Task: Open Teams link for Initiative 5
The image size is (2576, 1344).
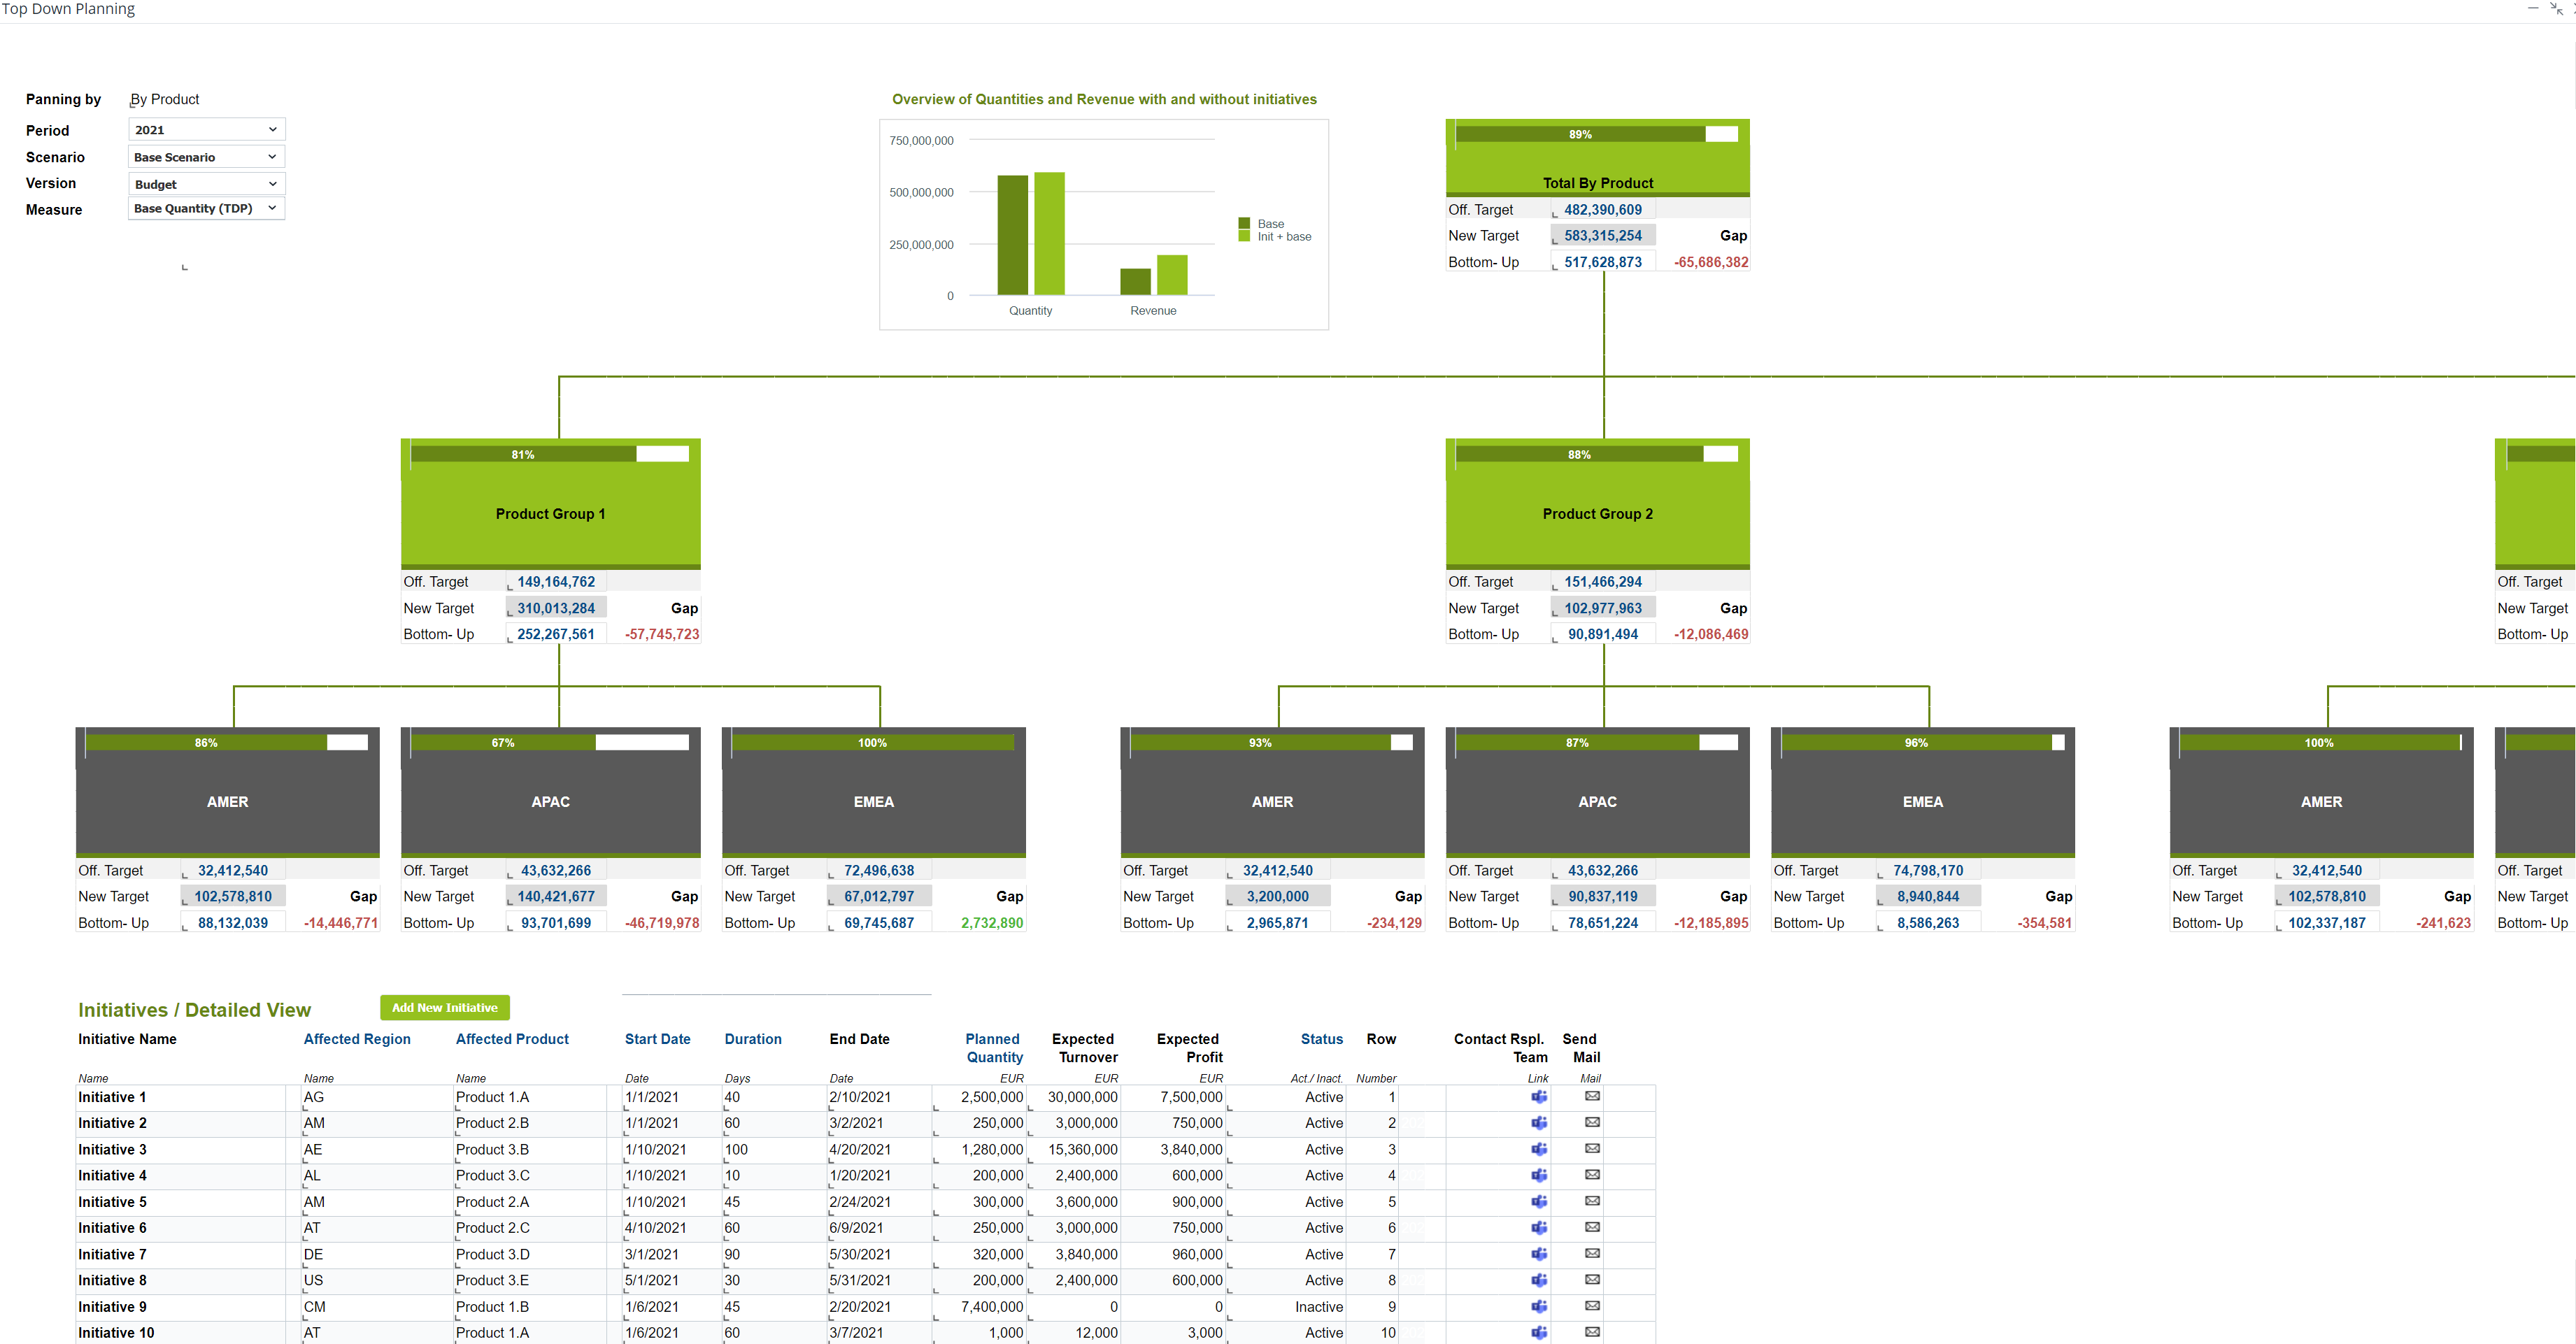Action: point(1539,1202)
